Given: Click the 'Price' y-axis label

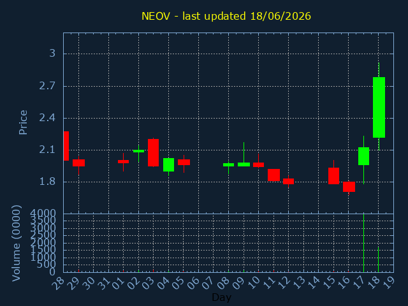Looking at the screenshot, I should tap(23, 122).
